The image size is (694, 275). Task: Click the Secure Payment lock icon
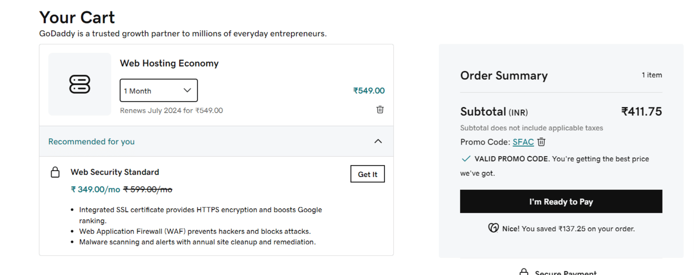[524, 272]
